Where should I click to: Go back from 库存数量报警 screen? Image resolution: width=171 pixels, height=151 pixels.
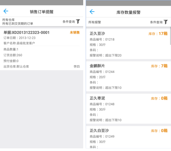coord(92,12)
